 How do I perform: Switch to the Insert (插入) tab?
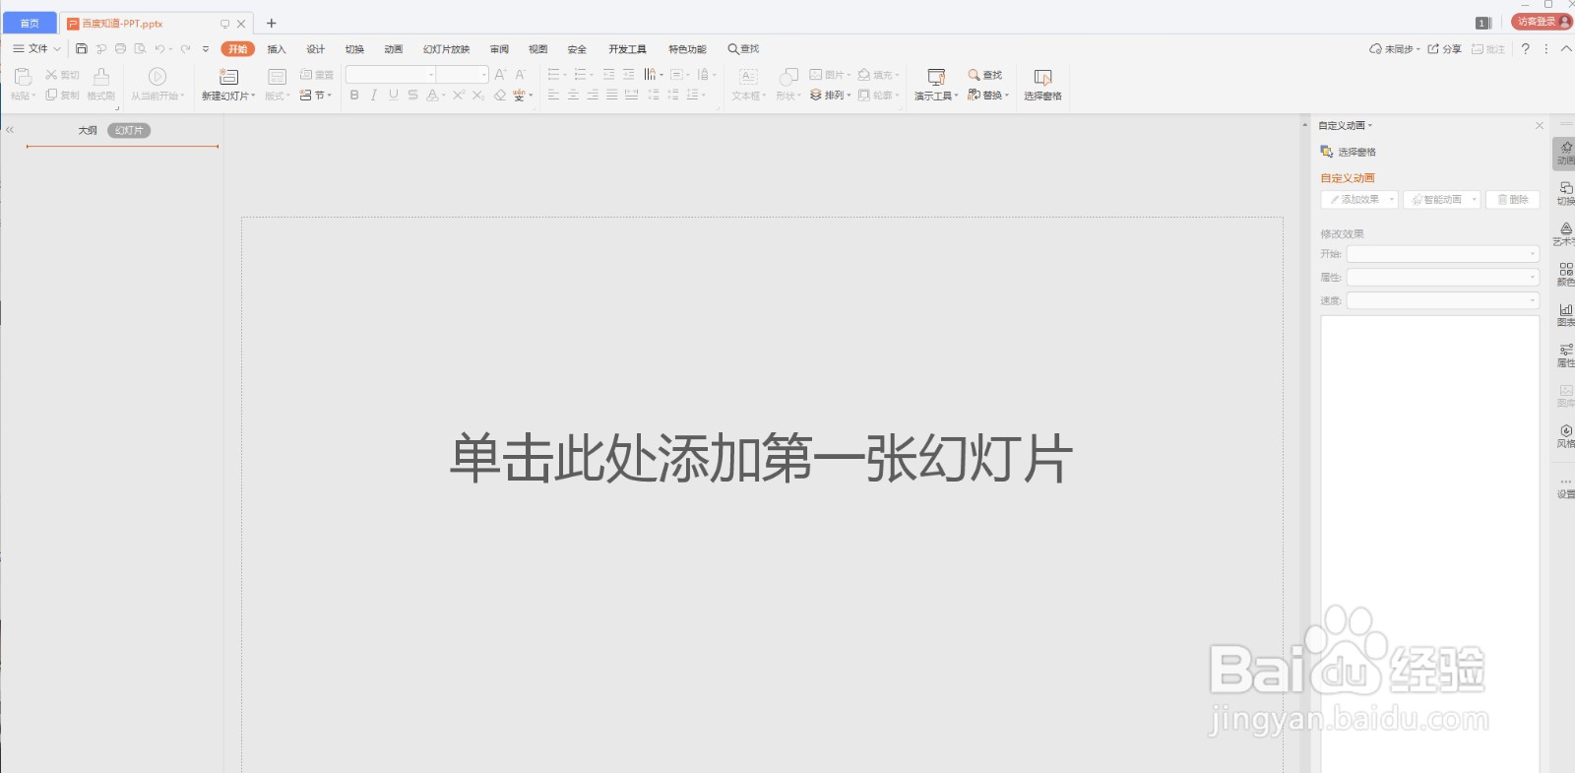click(x=277, y=49)
